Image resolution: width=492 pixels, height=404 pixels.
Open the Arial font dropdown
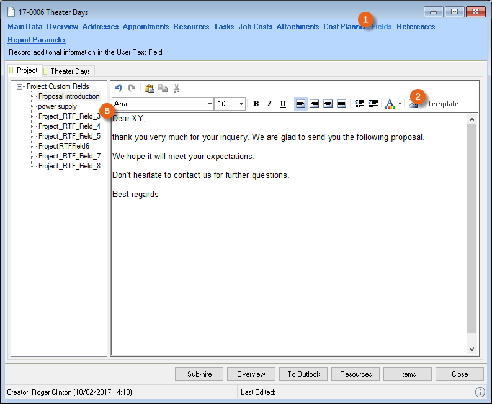click(x=210, y=104)
